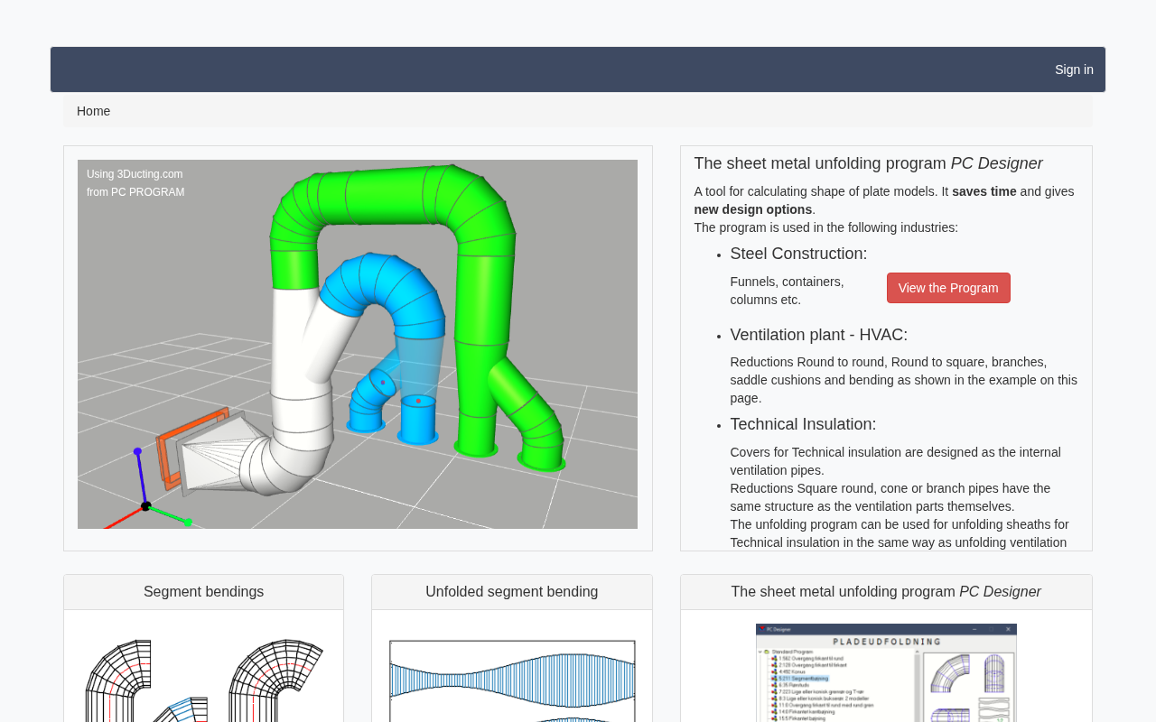Select "The program is used in the following industries:" line
Viewport: 1156px width, 722px height.
tap(826, 227)
